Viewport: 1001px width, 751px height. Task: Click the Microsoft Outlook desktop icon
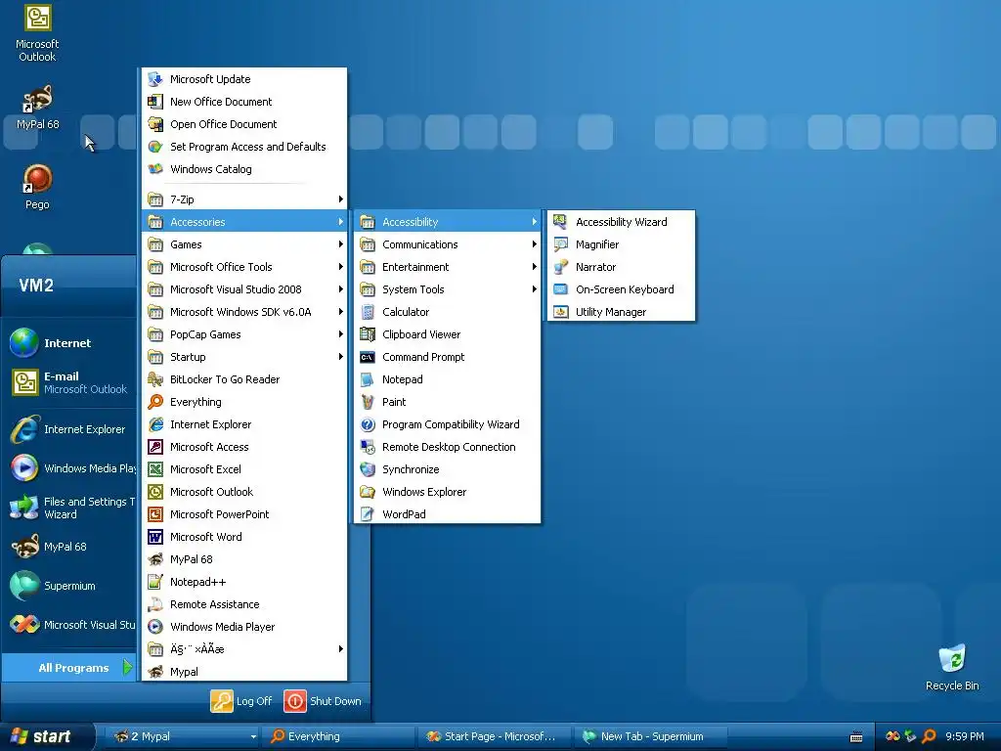(37, 33)
